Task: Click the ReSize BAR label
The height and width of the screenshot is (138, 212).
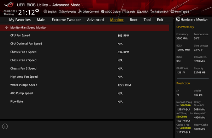Action: [x=161, y=12]
